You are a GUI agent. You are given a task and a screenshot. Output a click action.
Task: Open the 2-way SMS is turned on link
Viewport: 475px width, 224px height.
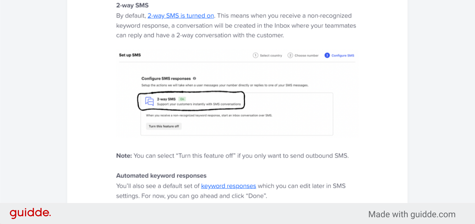180,15
